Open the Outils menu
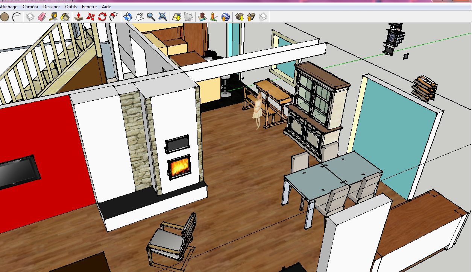The image size is (472, 272). point(71,7)
